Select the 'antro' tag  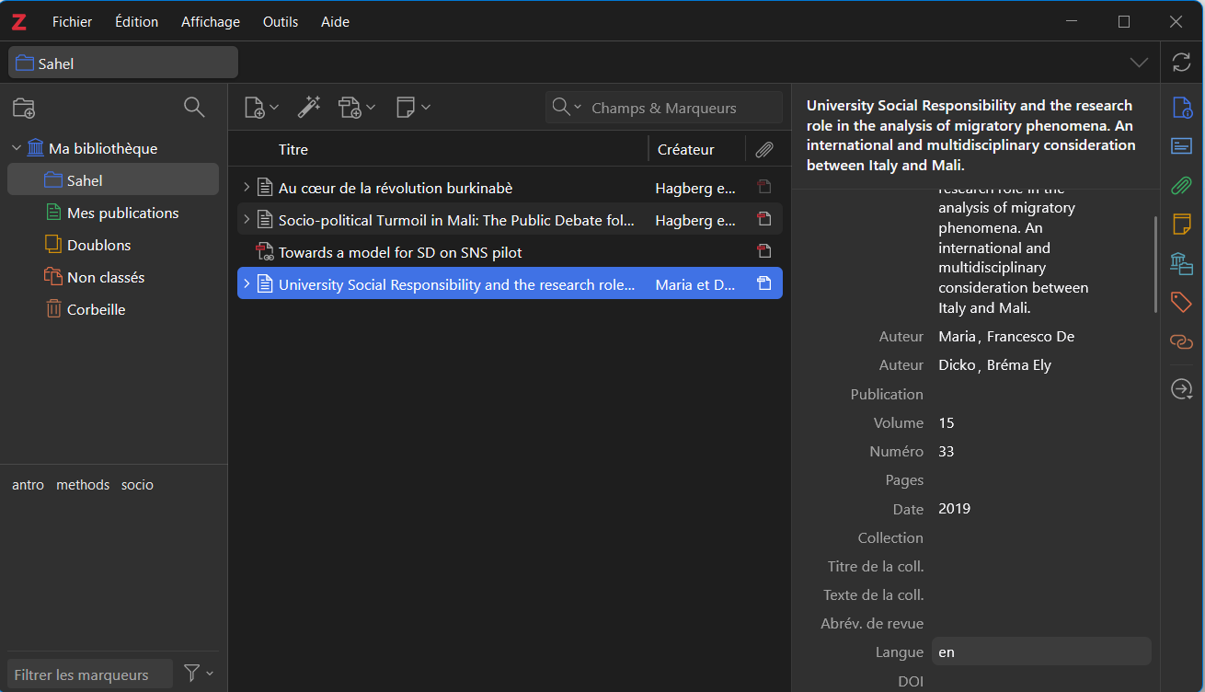tap(28, 485)
